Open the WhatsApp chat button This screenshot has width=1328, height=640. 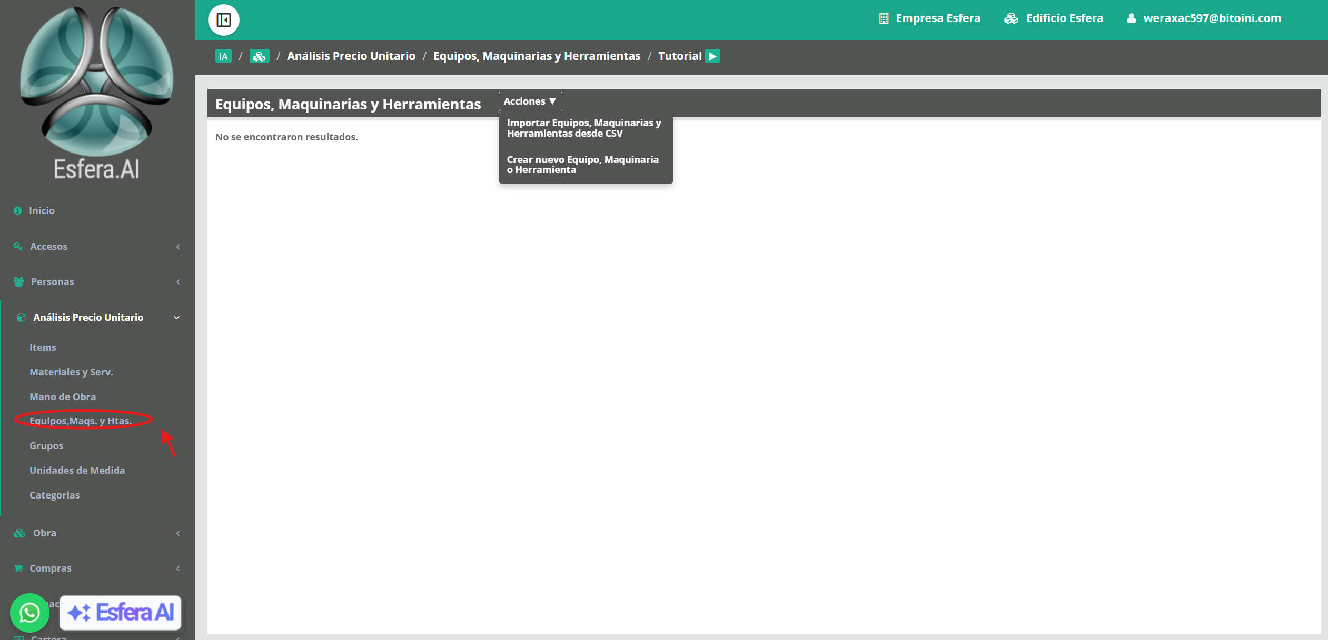click(x=29, y=613)
